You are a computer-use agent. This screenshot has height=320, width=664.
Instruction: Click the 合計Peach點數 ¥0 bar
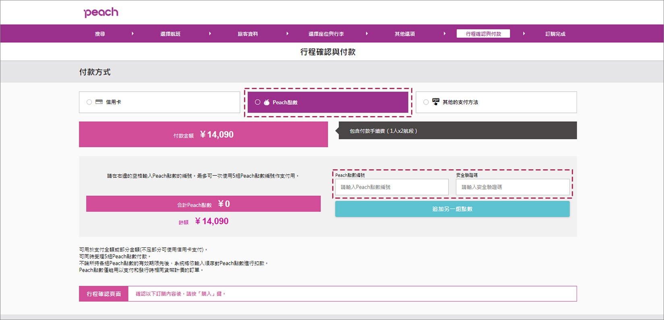click(x=203, y=204)
